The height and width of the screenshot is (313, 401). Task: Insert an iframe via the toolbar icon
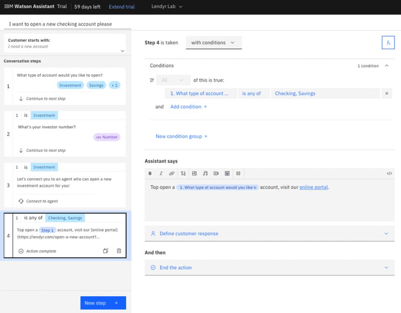coord(227,173)
